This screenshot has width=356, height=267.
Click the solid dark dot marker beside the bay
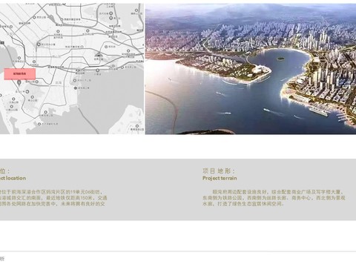pos(76,88)
